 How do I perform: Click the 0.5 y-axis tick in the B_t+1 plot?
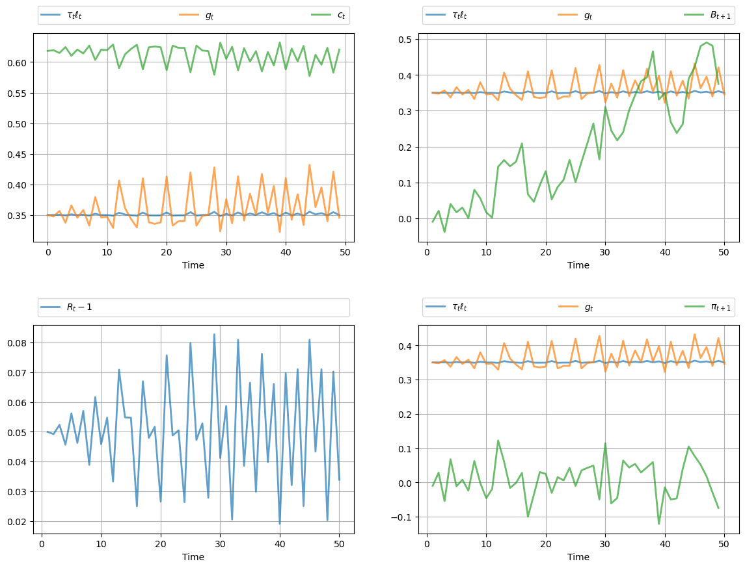point(407,40)
